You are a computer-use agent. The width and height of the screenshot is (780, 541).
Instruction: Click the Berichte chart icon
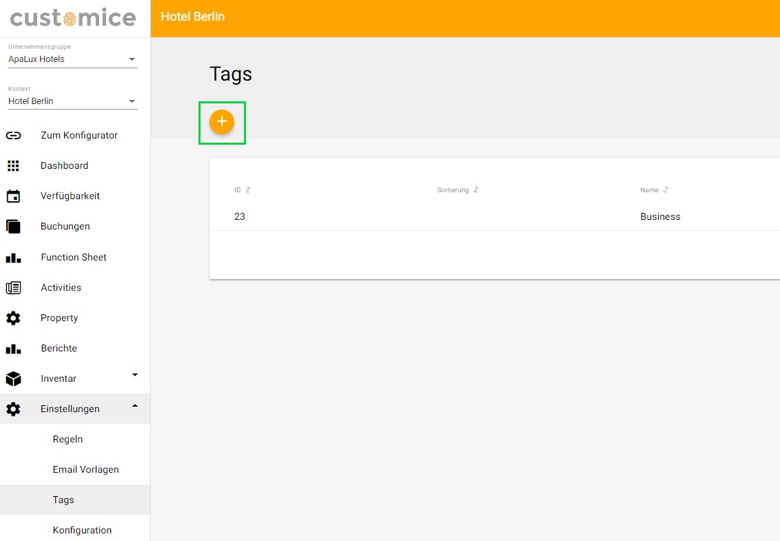(13, 349)
